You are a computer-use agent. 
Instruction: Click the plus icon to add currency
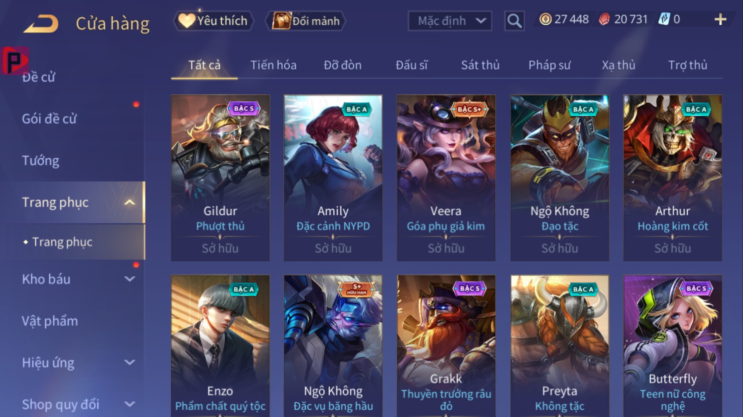pos(720,19)
